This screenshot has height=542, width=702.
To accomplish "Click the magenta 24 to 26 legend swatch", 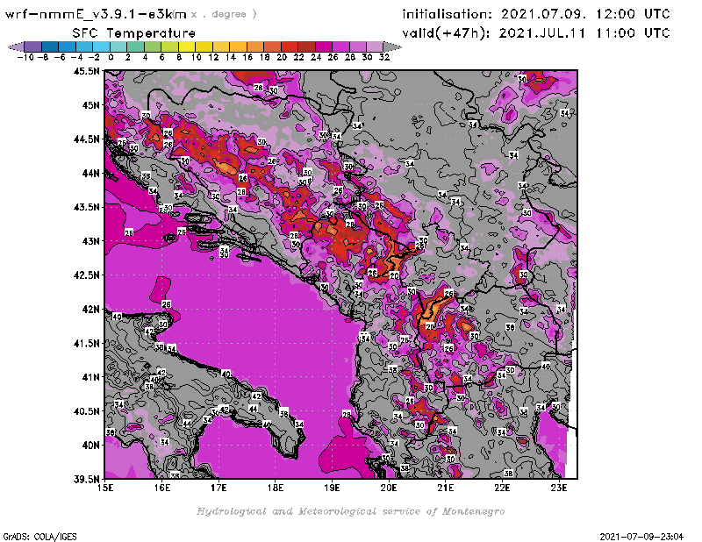I will click(x=324, y=46).
